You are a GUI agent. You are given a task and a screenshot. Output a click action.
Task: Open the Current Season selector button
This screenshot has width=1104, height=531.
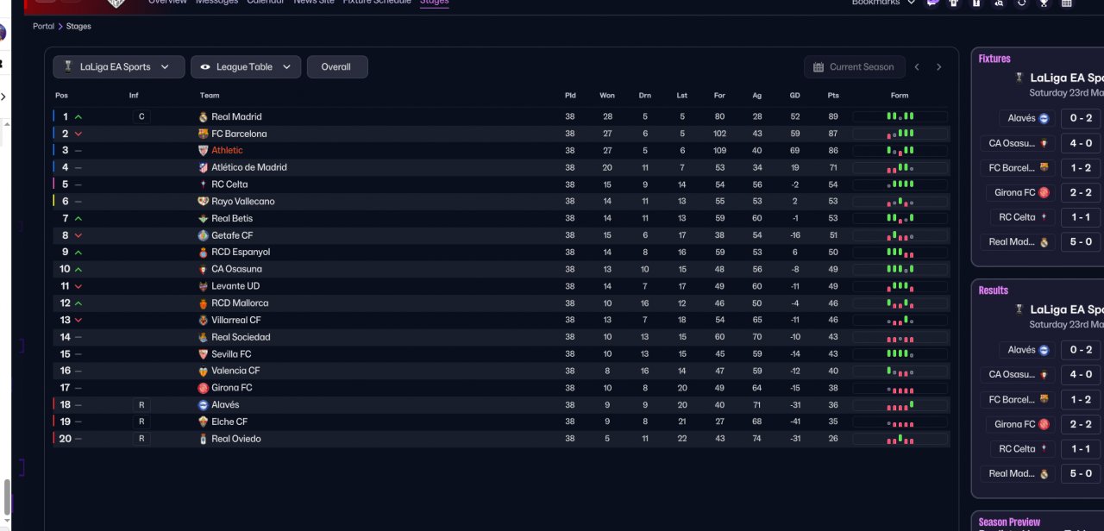[x=854, y=67]
